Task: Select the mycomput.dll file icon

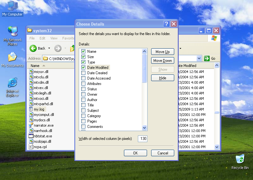Action: pos(31,114)
